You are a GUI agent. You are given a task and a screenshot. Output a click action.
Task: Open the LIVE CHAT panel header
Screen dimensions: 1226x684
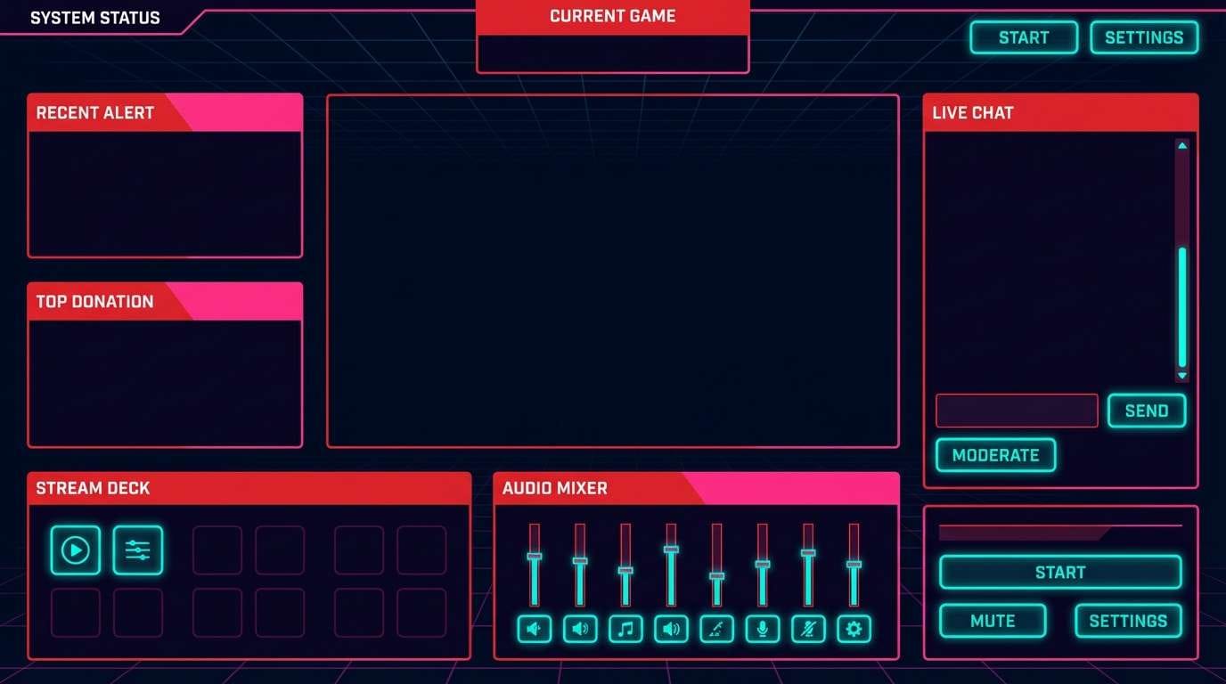tap(1060, 112)
